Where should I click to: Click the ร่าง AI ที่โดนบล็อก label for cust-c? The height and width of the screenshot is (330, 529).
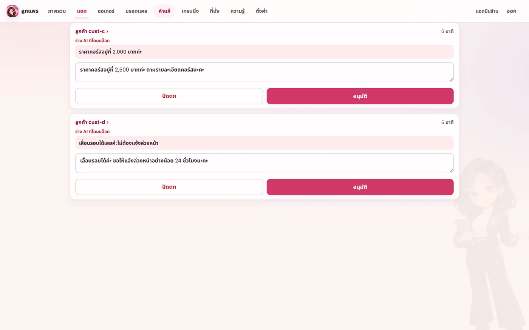(92, 40)
